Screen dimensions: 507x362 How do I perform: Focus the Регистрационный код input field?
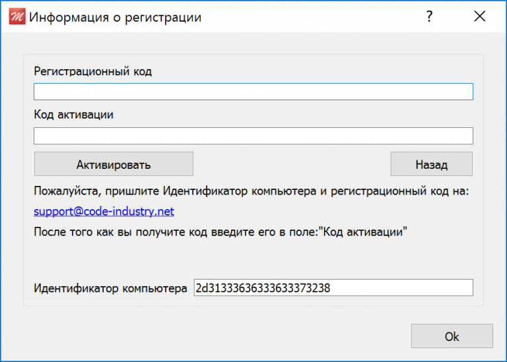pos(253,92)
